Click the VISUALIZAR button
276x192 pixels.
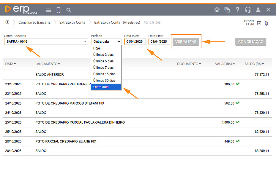[x=186, y=42]
